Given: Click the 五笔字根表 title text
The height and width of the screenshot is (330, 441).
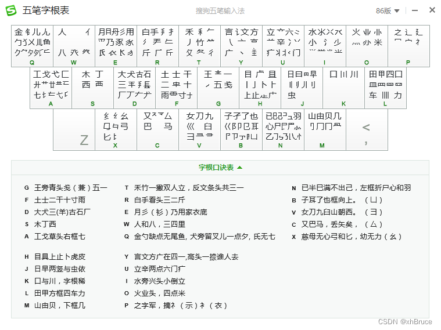Looking at the screenshot, I should click(46, 10).
